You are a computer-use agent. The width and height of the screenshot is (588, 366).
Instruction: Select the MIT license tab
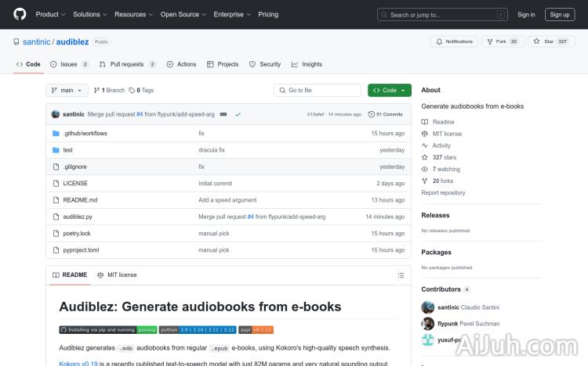(x=117, y=275)
